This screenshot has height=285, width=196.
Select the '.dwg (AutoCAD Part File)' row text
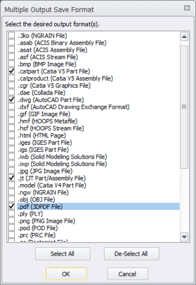point(51,100)
